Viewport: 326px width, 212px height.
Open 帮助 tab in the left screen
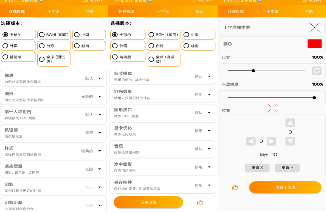click(90, 12)
